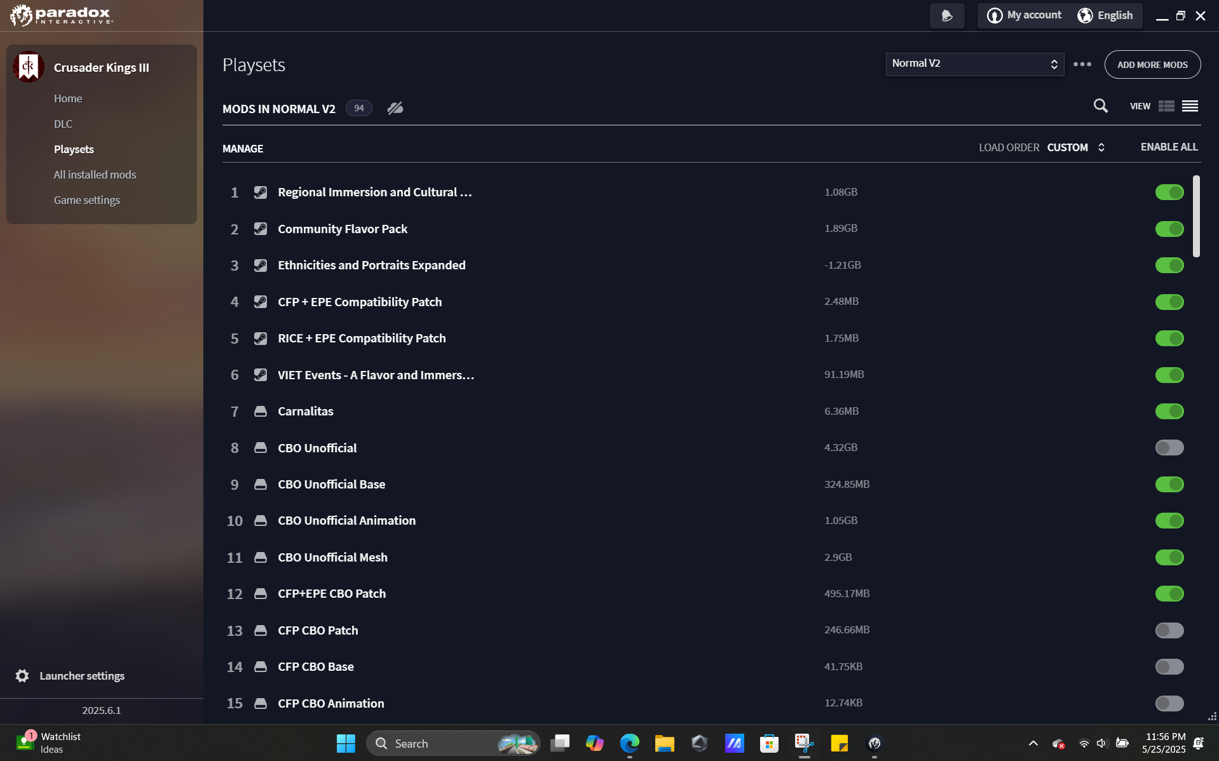The width and height of the screenshot is (1219, 761).
Task: Turn off the Carnalitas mod toggle
Action: (x=1169, y=411)
